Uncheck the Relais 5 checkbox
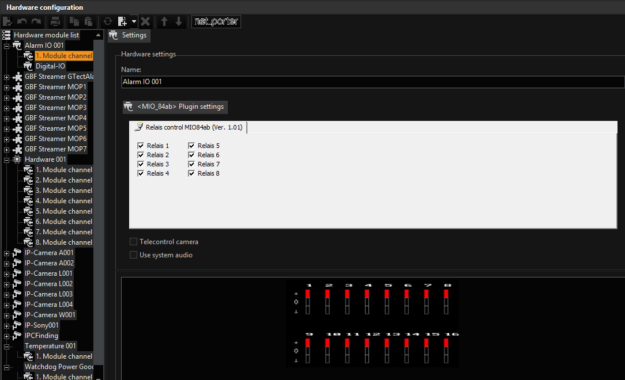The height and width of the screenshot is (380, 625). pos(191,146)
